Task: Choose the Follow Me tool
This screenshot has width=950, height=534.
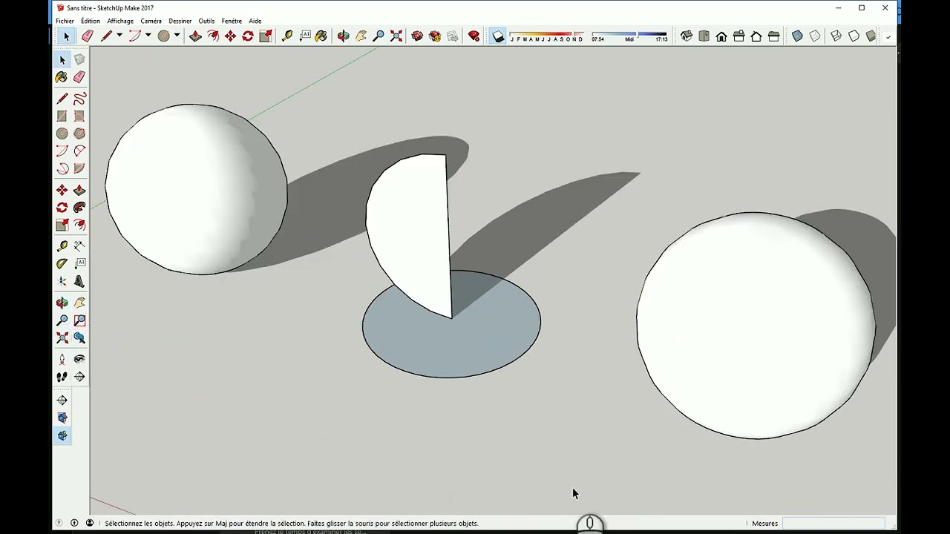Action: (x=79, y=208)
